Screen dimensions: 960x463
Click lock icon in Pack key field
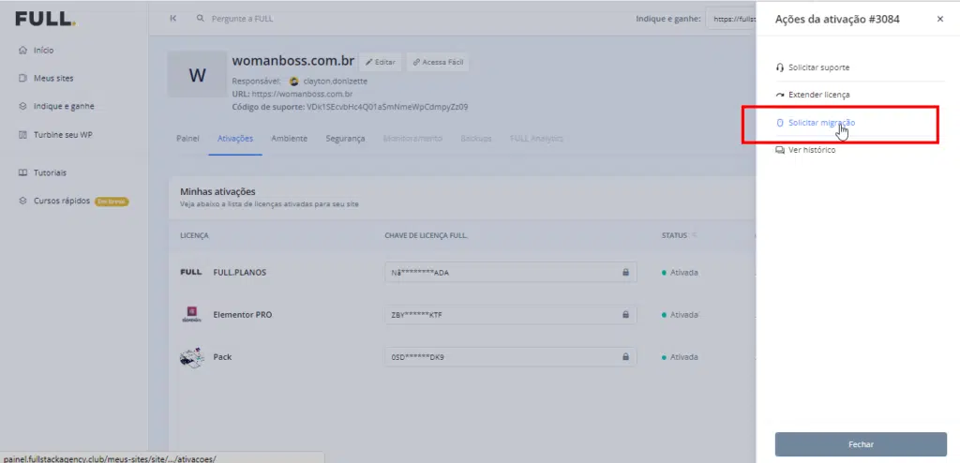click(x=625, y=357)
